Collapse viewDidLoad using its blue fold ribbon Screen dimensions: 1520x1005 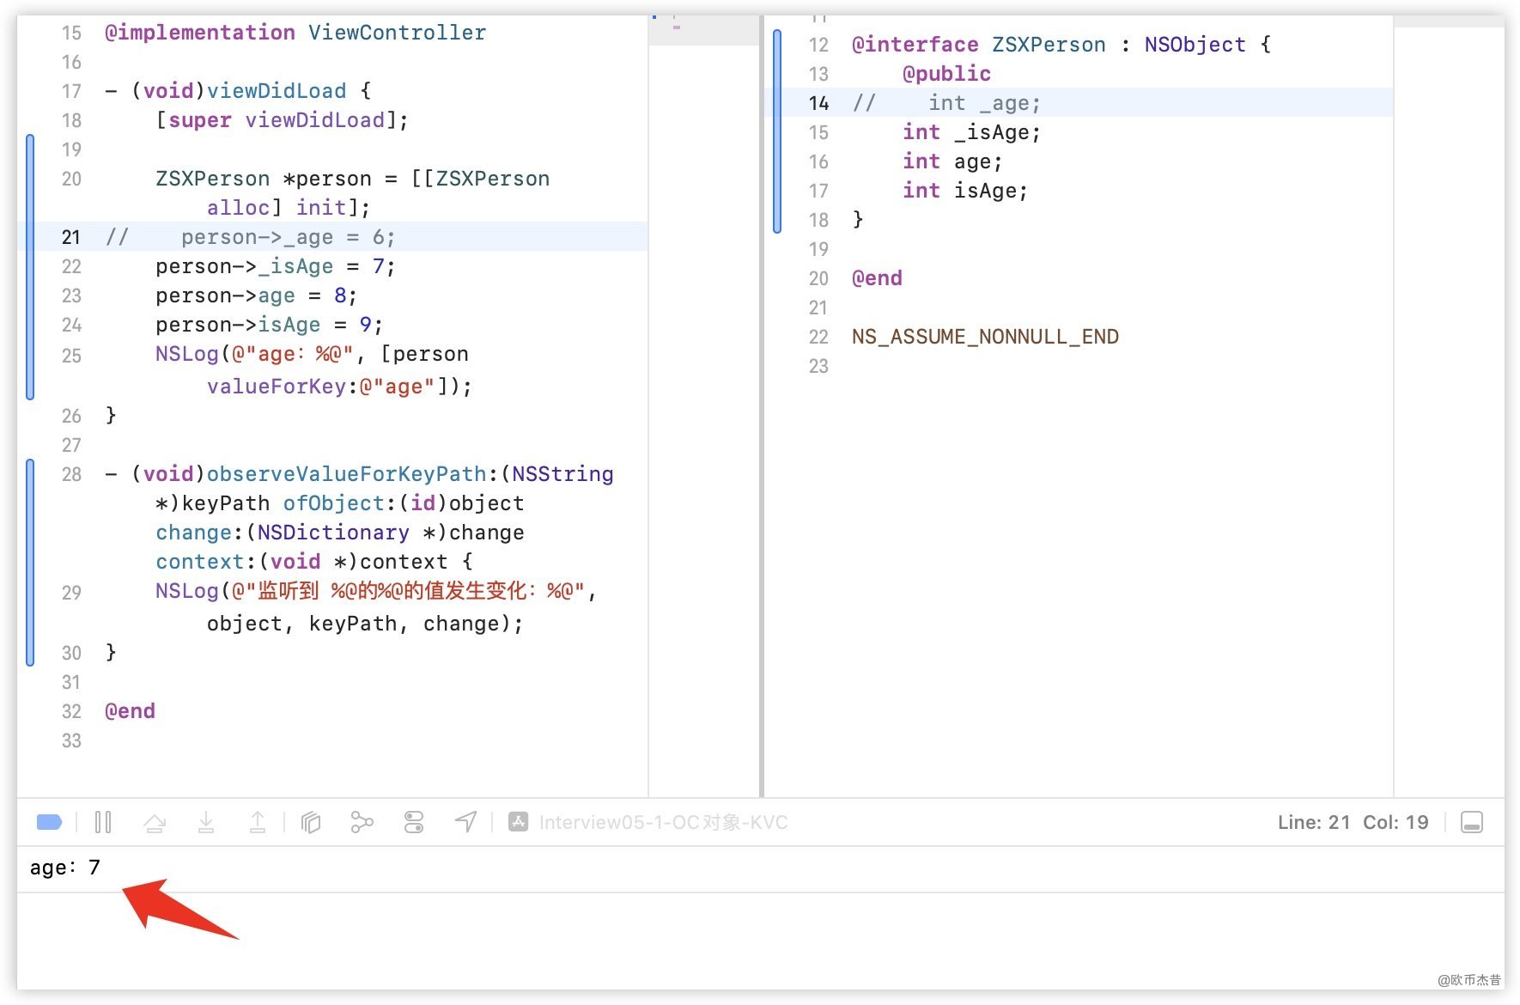coord(30,266)
